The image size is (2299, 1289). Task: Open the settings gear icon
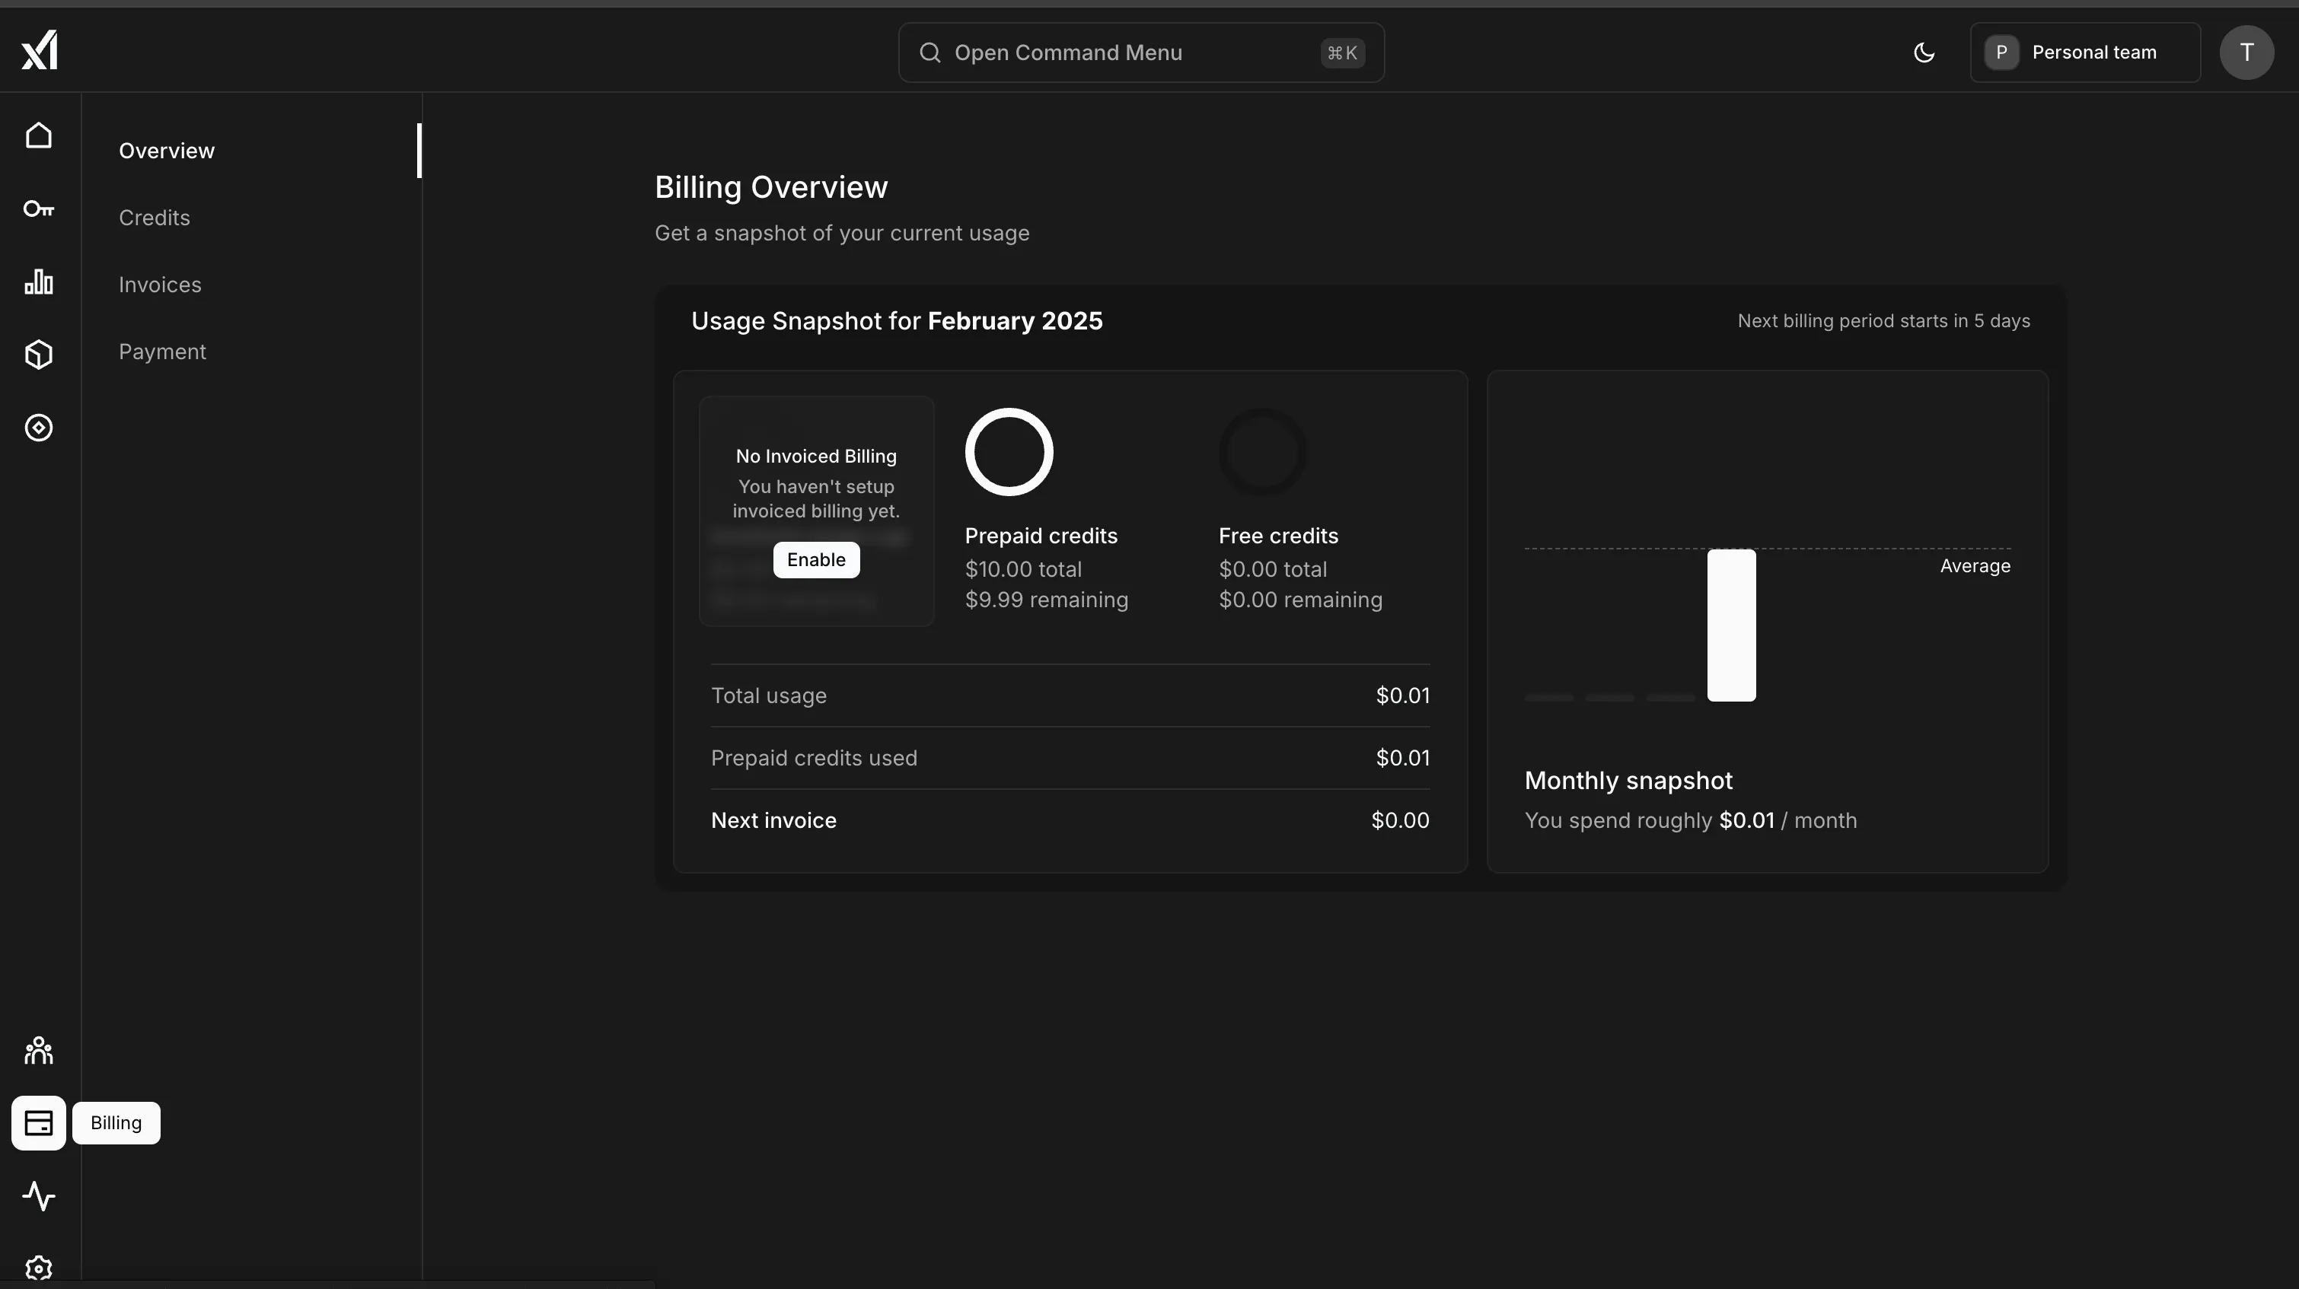[x=38, y=1268]
